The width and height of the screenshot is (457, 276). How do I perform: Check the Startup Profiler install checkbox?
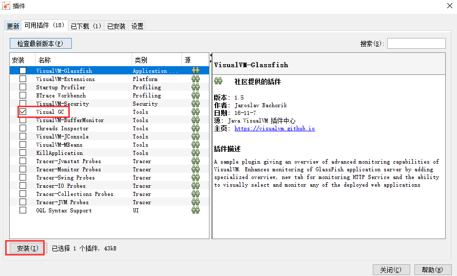(23, 87)
